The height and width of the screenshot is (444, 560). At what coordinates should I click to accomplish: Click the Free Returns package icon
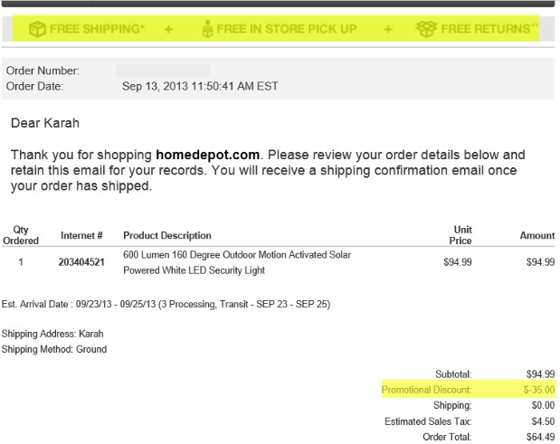point(427,30)
